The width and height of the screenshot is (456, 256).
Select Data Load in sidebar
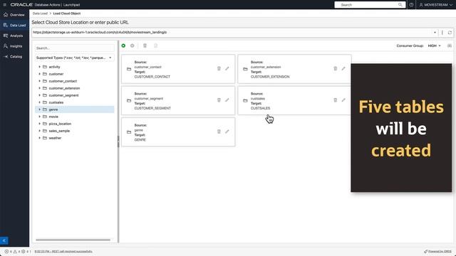click(x=14, y=26)
